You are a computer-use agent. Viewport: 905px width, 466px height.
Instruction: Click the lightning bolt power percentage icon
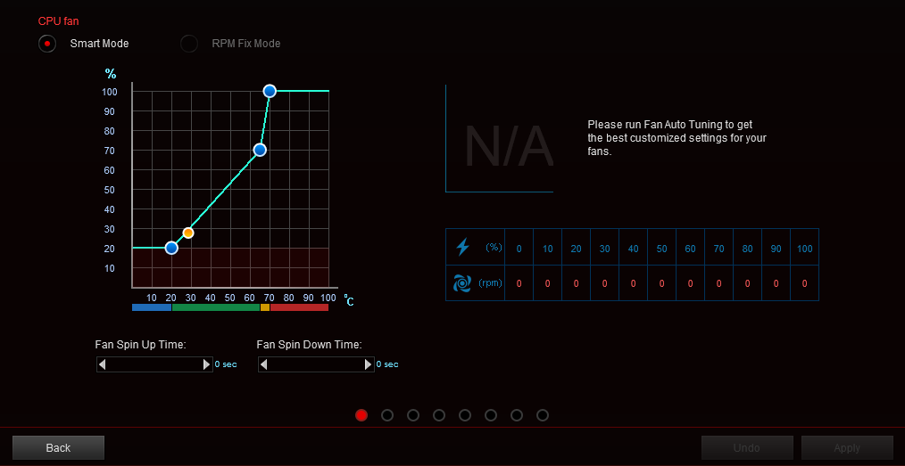tap(463, 247)
